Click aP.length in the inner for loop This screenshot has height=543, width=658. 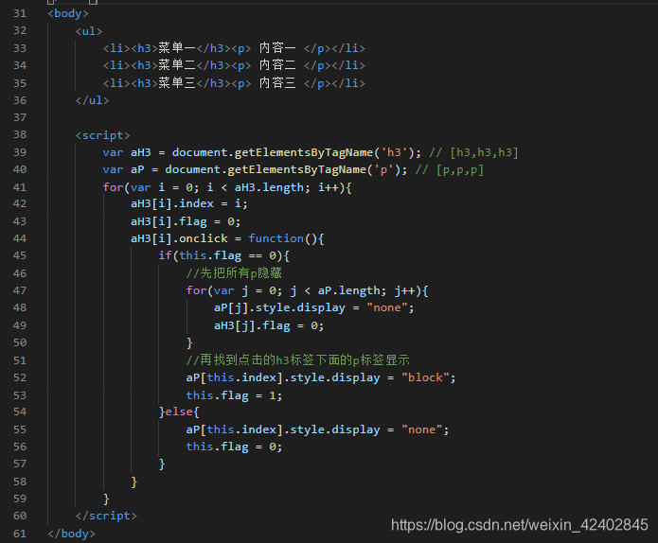348,290
